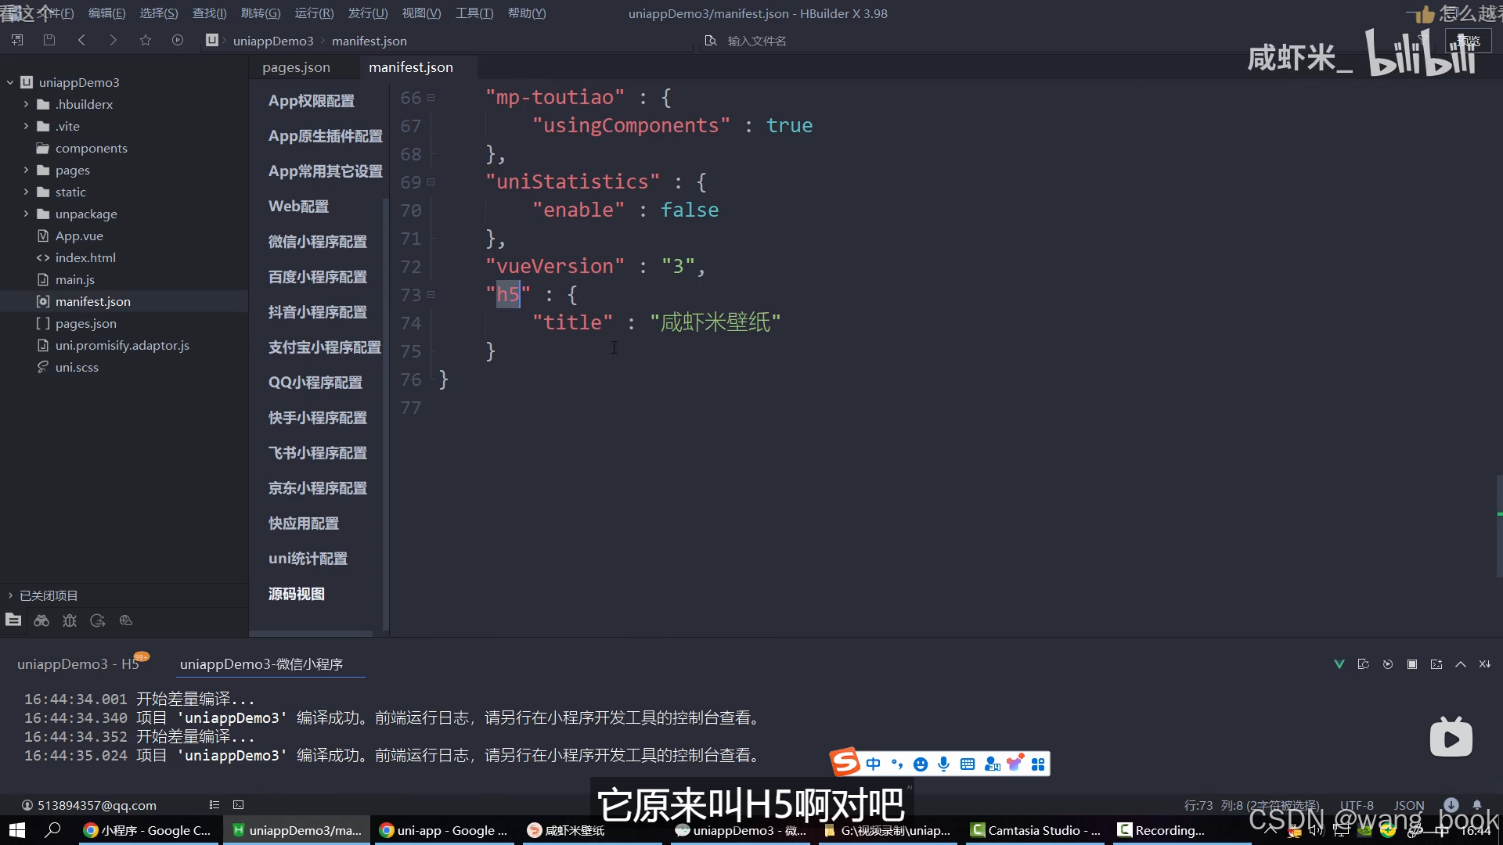Open 抖音小程序配置 settings section
1503x845 pixels.
click(318, 312)
